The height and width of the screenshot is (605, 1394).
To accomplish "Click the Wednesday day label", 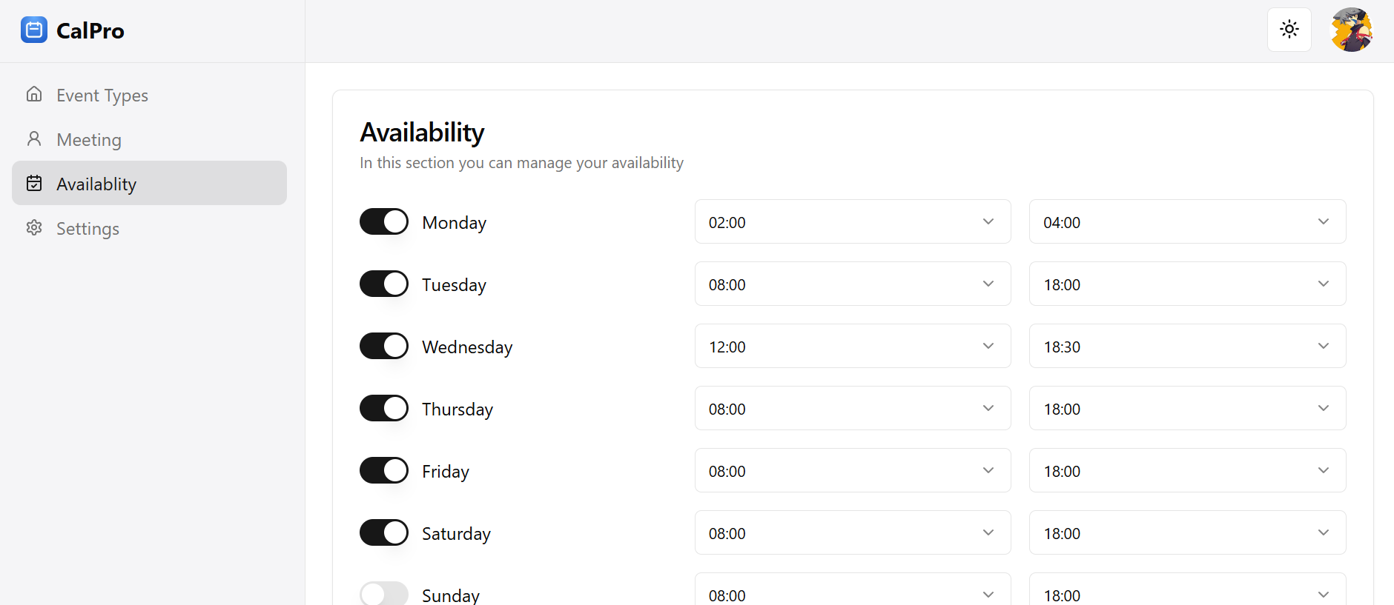I will (467, 347).
